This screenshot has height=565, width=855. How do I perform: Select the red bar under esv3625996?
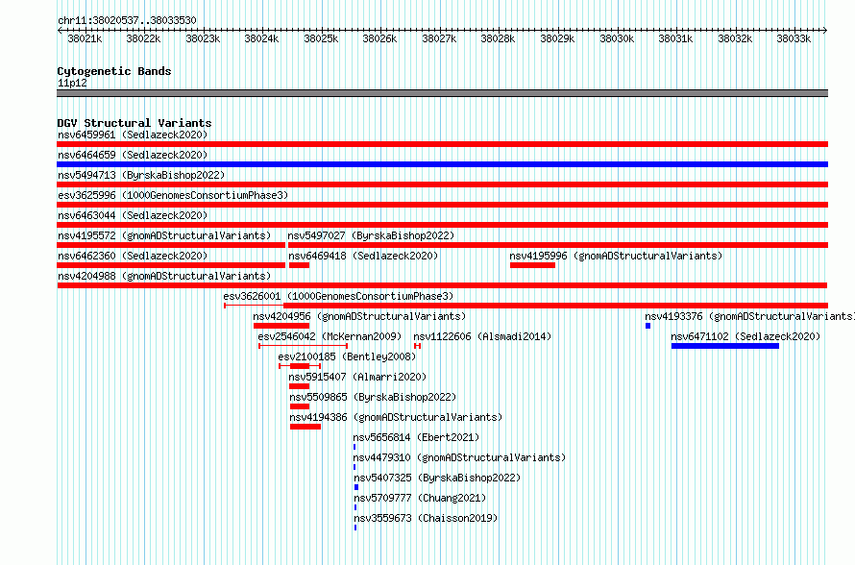442,205
